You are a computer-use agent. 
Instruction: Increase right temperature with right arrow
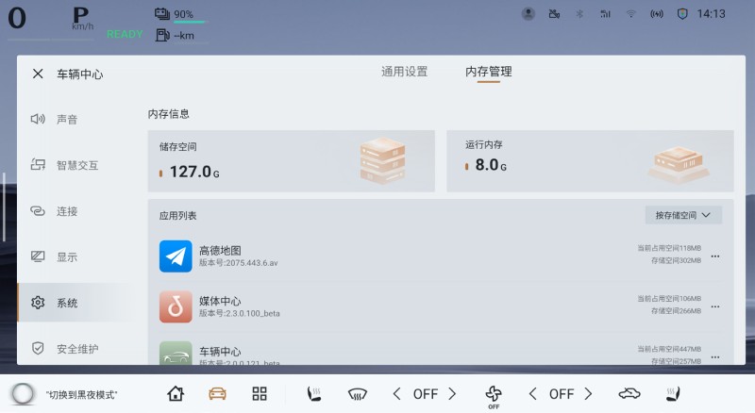(588, 394)
